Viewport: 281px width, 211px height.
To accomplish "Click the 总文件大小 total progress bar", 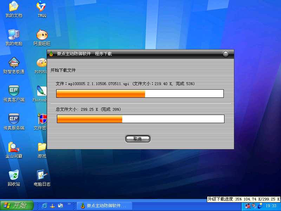I will click(x=140, y=119).
